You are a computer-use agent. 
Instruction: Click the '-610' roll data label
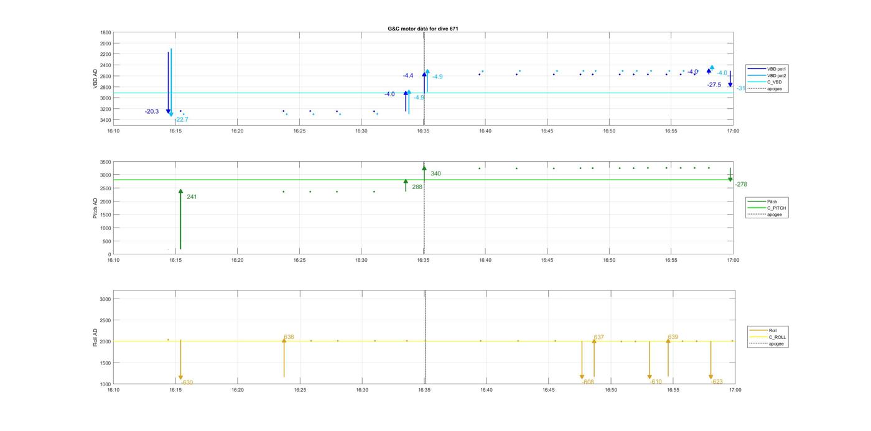[656, 382]
